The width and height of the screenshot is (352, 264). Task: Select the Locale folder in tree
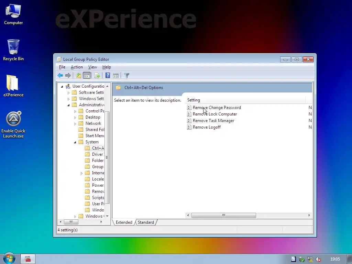click(x=95, y=179)
